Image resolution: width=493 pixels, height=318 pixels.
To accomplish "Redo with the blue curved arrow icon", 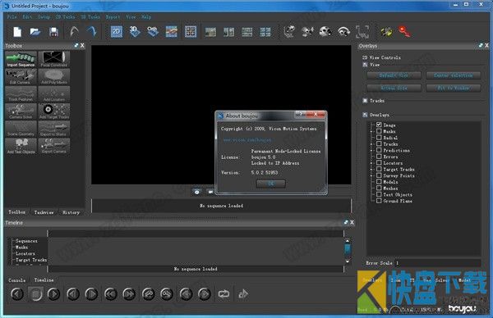I will coord(92,32).
